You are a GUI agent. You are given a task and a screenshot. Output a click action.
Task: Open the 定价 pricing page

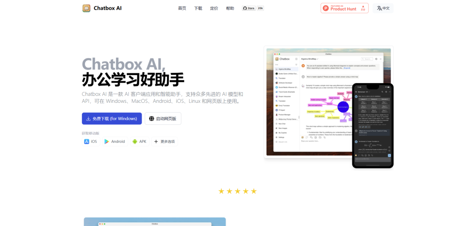pos(214,8)
